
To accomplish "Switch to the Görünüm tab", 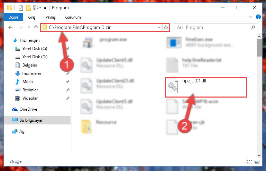I will point(73,17).
